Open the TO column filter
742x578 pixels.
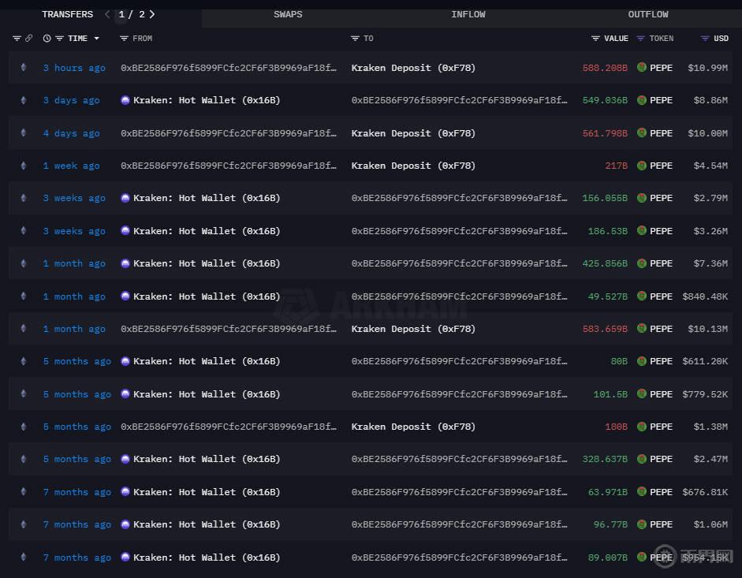point(355,39)
